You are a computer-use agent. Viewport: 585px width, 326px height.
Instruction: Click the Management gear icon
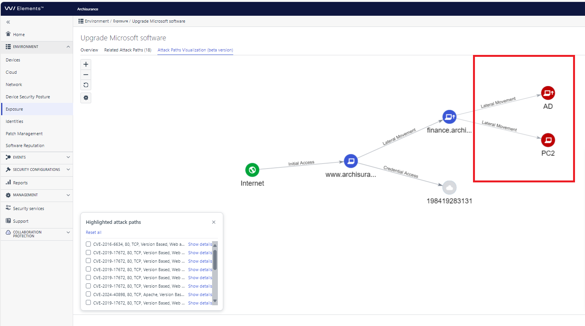pos(8,195)
